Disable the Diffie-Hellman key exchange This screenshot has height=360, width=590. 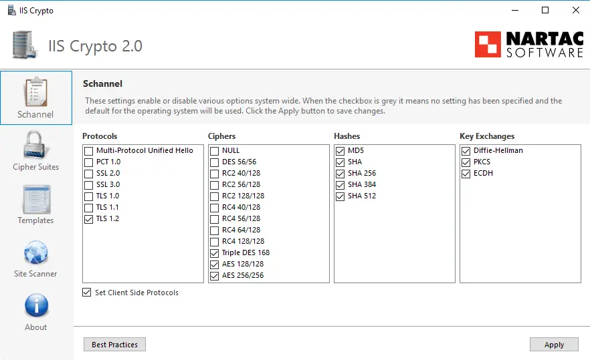pyautogui.click(x=466, y=151)
